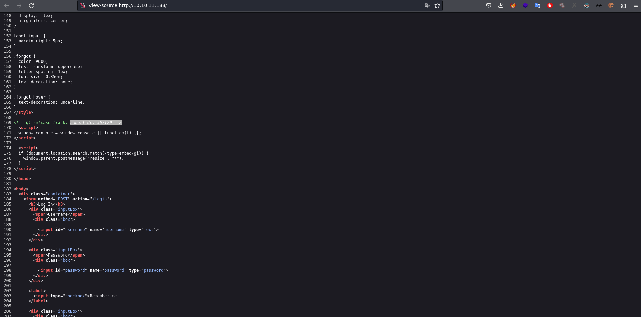Save page to Pocket

tap(489, 5)
